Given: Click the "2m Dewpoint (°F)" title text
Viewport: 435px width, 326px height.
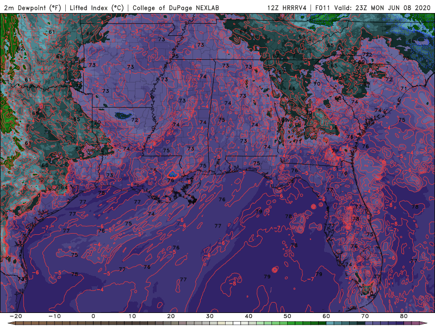Looking at the screenshot, I should [32, 8].
